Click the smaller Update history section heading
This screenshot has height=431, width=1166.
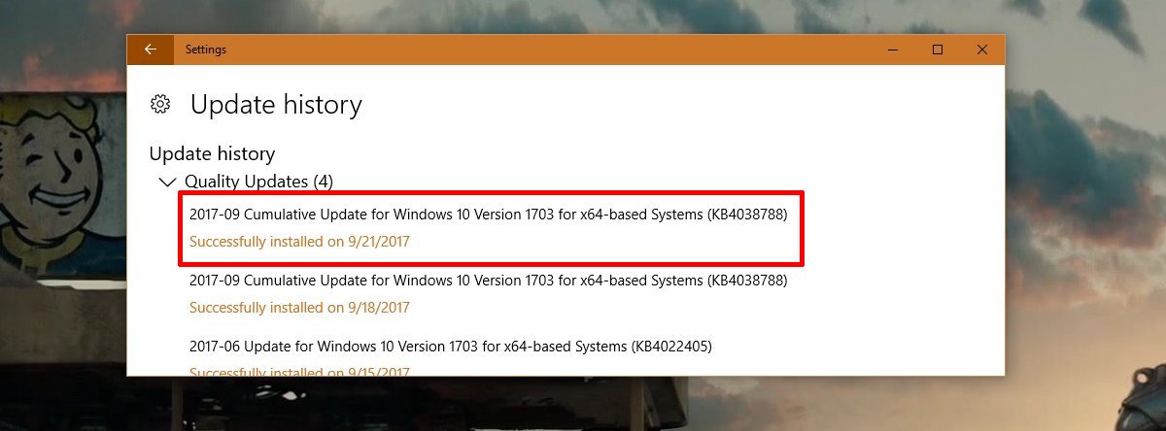[x=212, y=153]
